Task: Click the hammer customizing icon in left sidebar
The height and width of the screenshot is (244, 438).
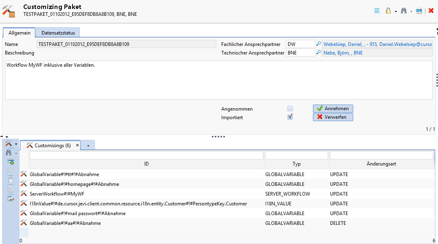Action: tap(9, 144)
